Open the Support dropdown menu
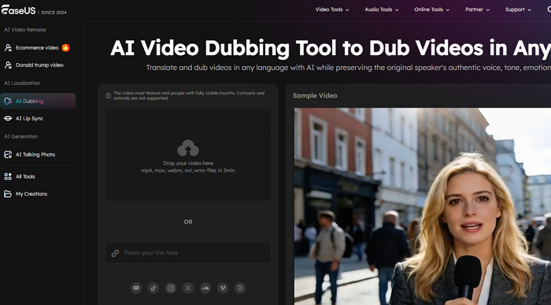 click(x=518, y=9)
